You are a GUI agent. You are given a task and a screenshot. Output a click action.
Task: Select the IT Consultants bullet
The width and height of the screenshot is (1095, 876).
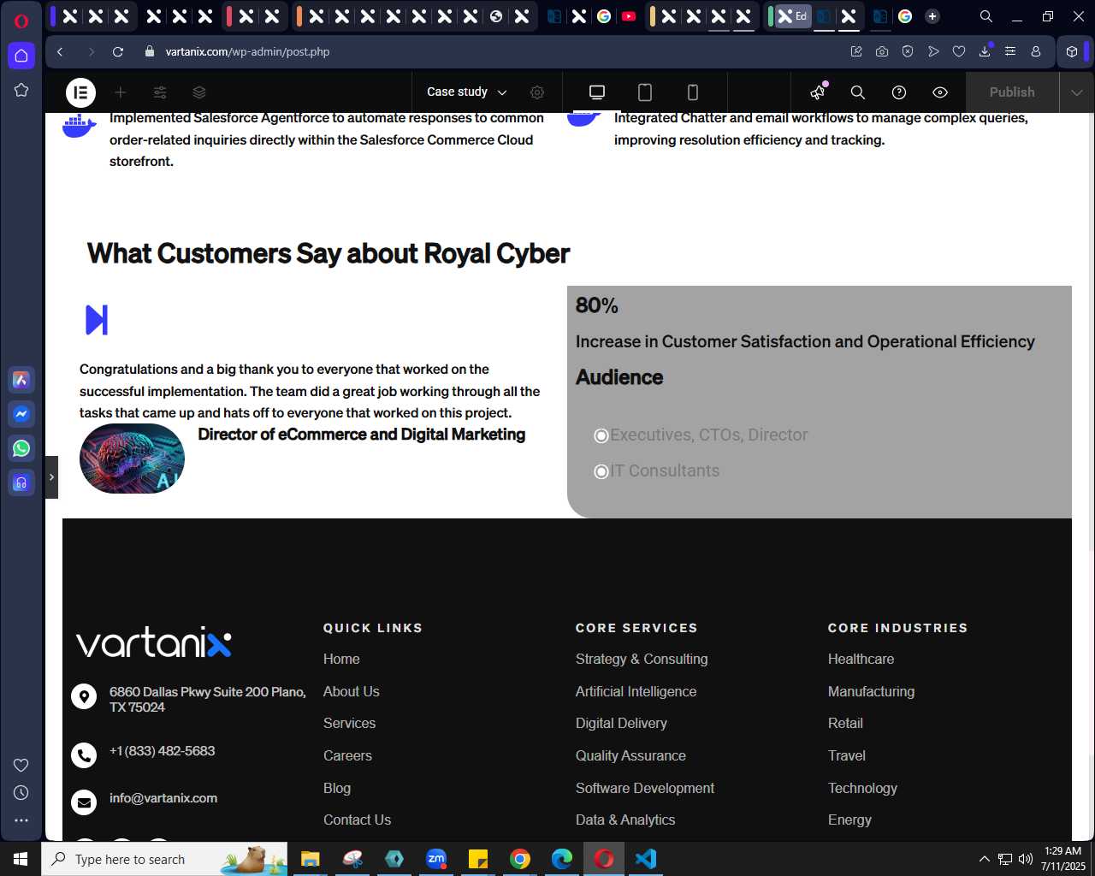pos(657,471)
